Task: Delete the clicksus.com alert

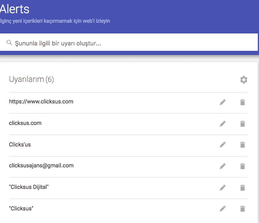Action: coord(242,123)
